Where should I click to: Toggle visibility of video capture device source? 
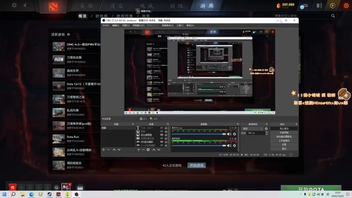click(161, 138)
